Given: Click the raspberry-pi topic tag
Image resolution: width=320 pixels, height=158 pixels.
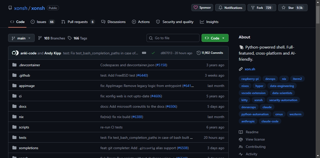Looking at the screenshot, I should [x=250, y=79].
